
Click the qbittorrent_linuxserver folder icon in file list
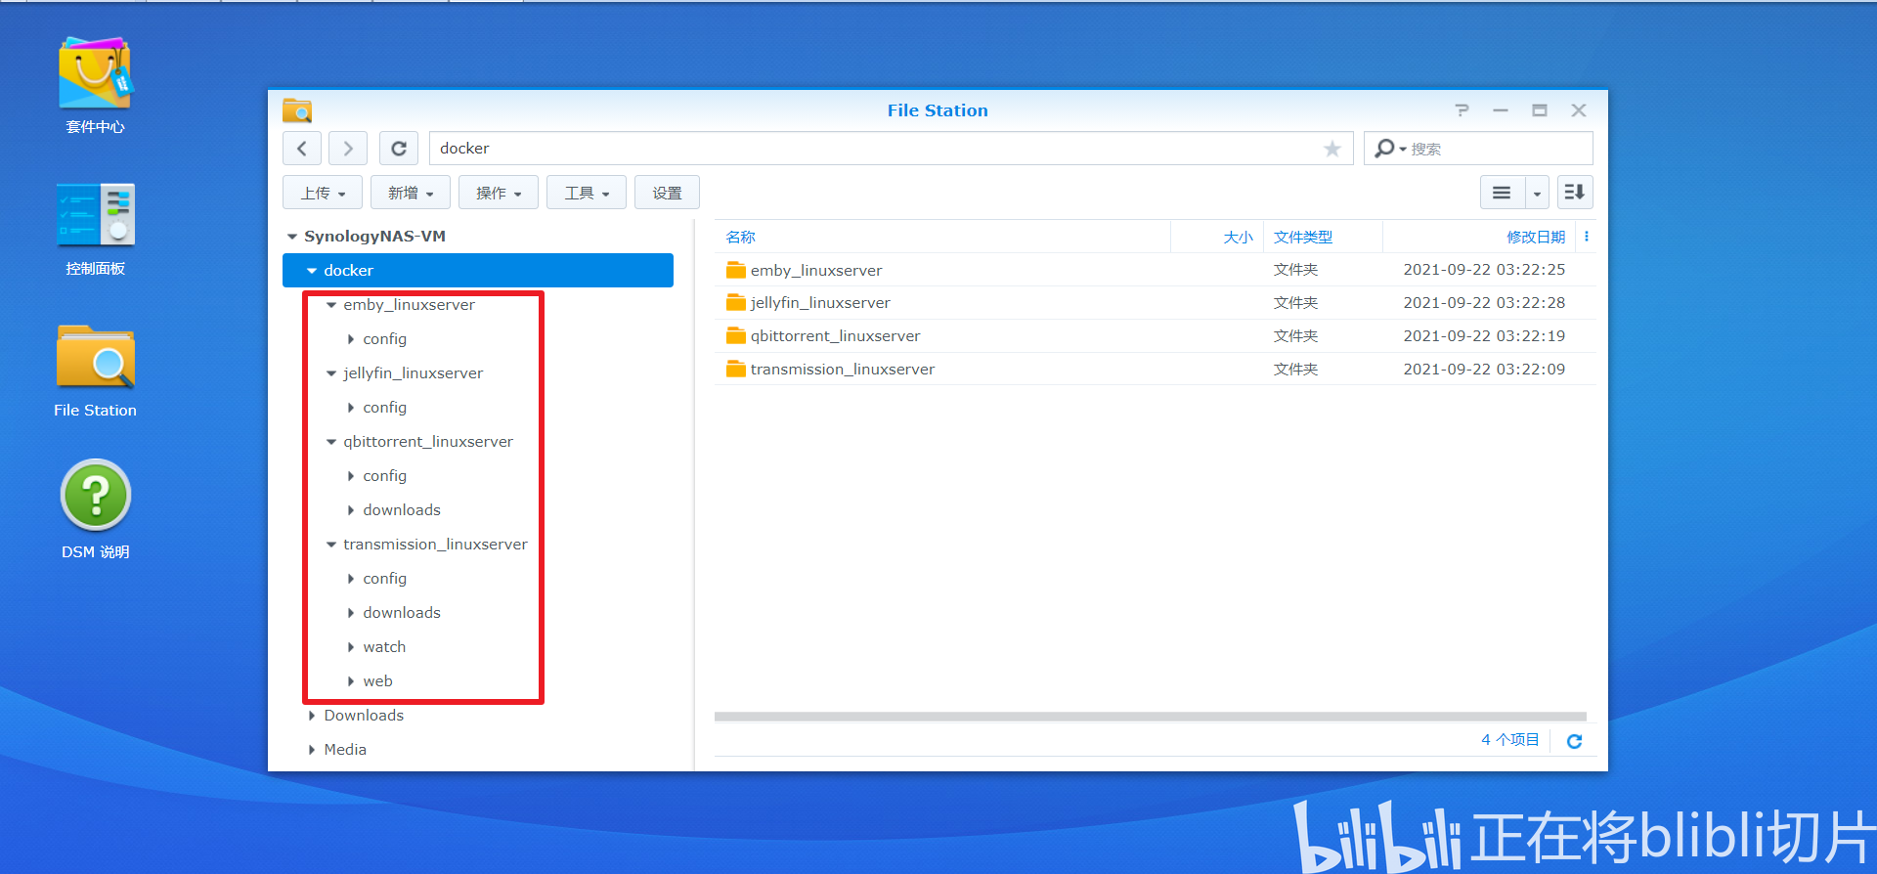click(x=736, y=336)
